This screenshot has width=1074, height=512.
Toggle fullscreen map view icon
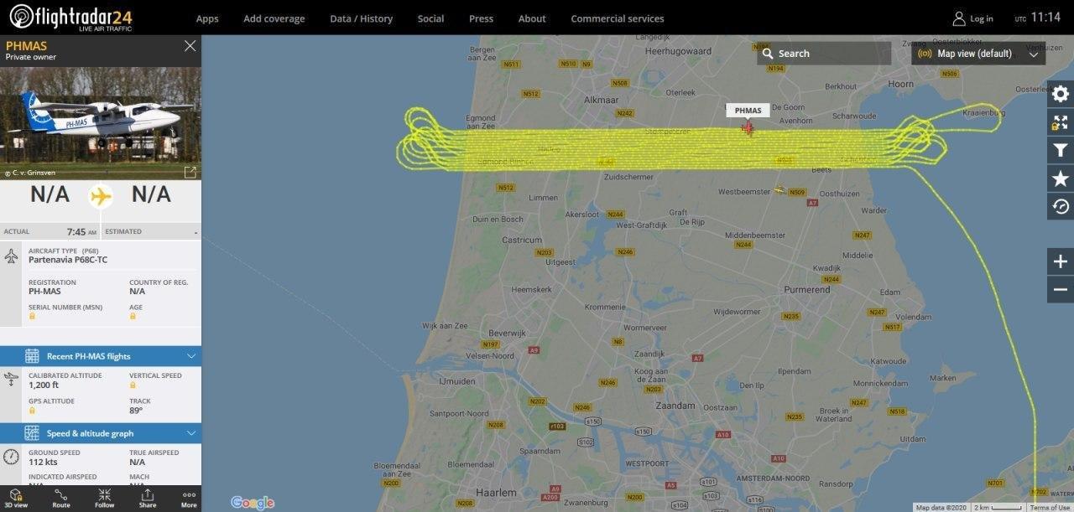tap(1061, 122)
